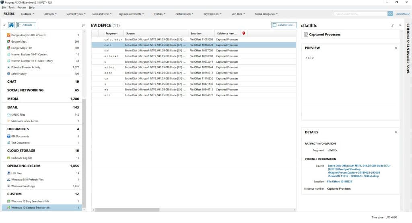
Task: Select Carbonite Log File icon
Action: (8, 158)
